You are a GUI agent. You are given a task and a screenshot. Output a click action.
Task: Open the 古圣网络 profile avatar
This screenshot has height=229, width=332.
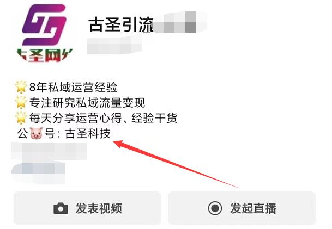(45, 33)
